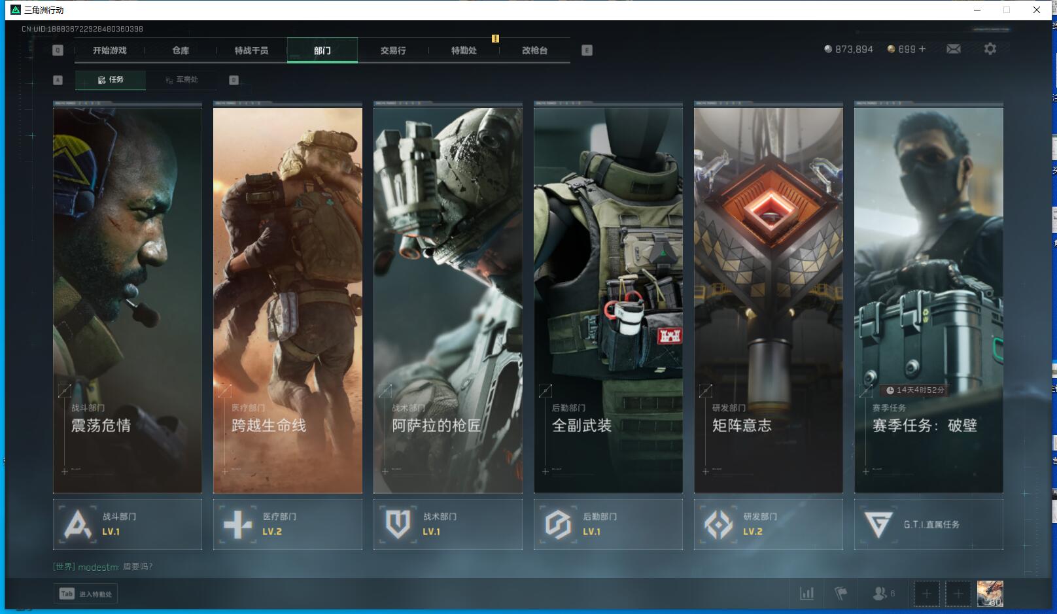Open the 特勤处 tab

(x=464, y=50)
